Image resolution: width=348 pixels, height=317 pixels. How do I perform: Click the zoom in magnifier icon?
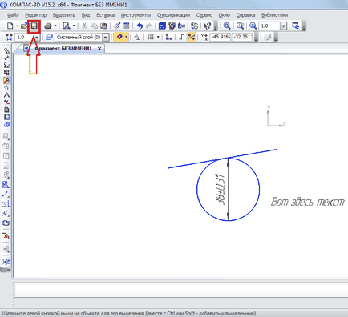click(227, 26)
